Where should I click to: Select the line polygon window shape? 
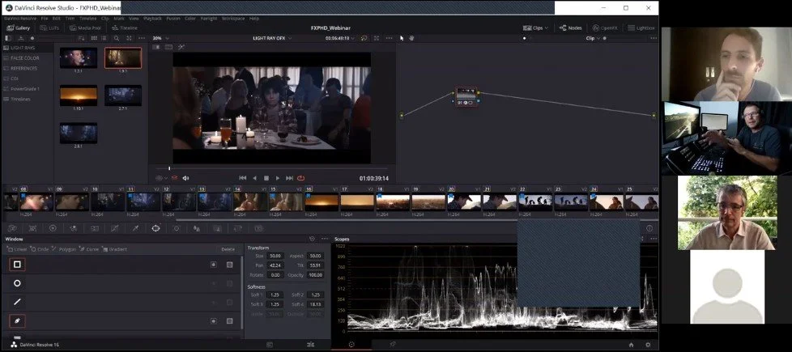point(17,302)
